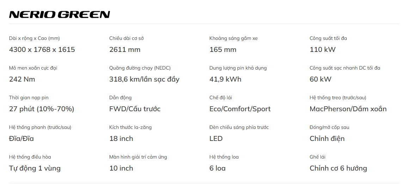Click the 110 kW maximum power value
411x190 pixels.
click(323, 49)
